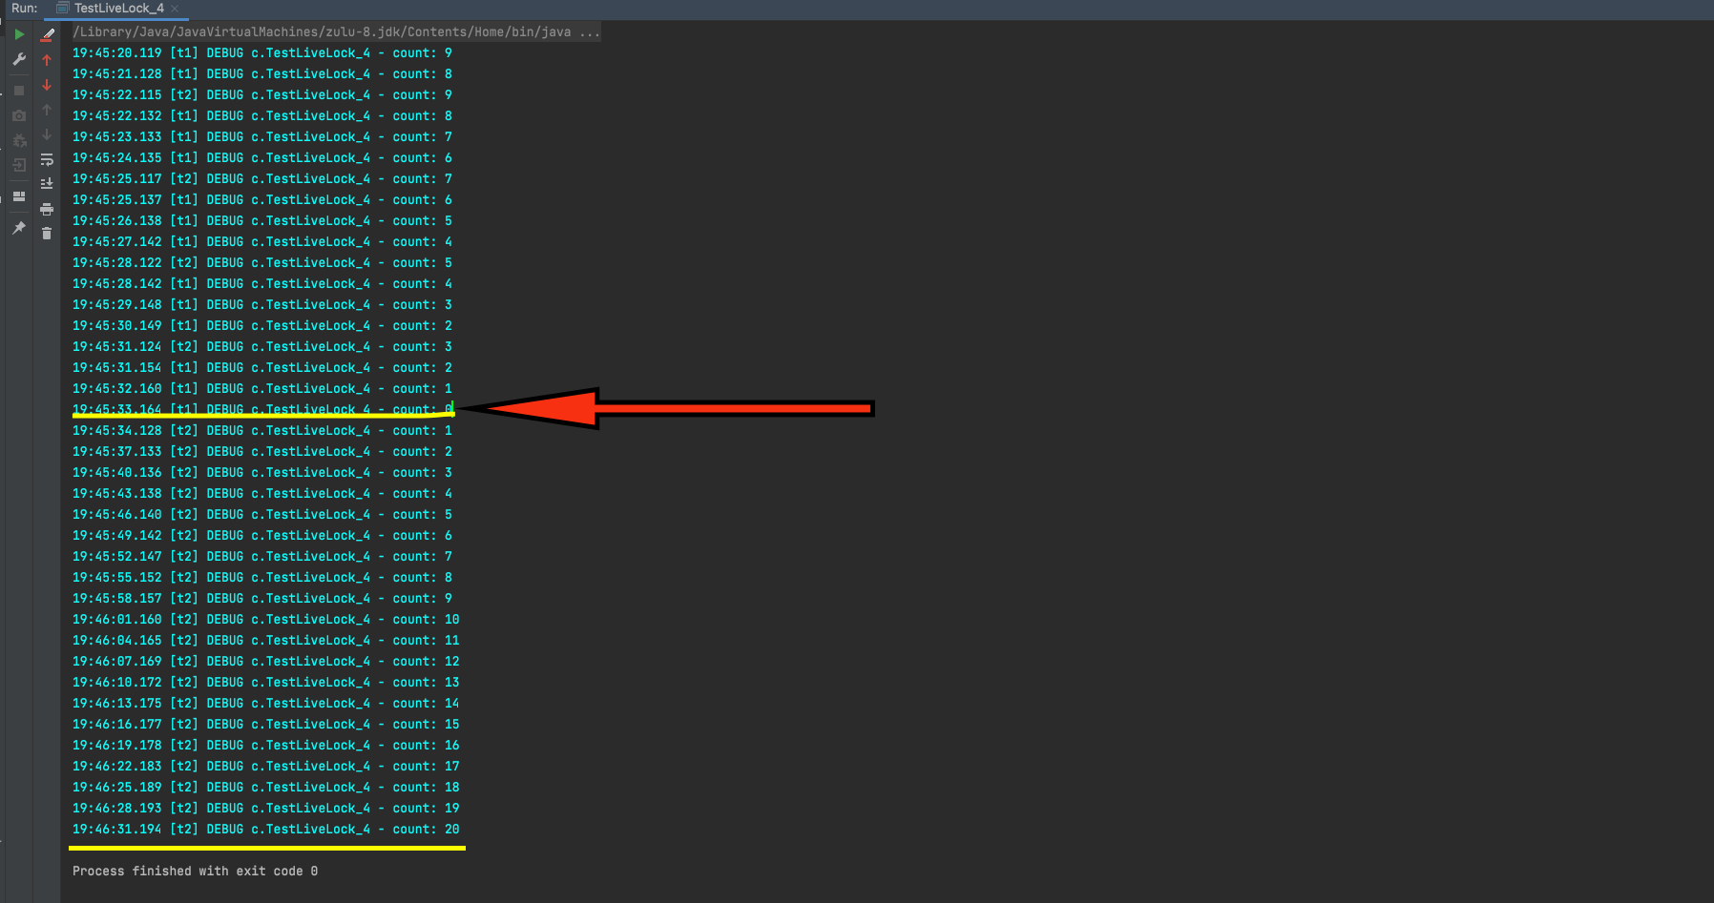This screenshot has width=1714, height=903.
Task: Jump down the stack trace with red down arrow
Action: click(x=47, y=85)
